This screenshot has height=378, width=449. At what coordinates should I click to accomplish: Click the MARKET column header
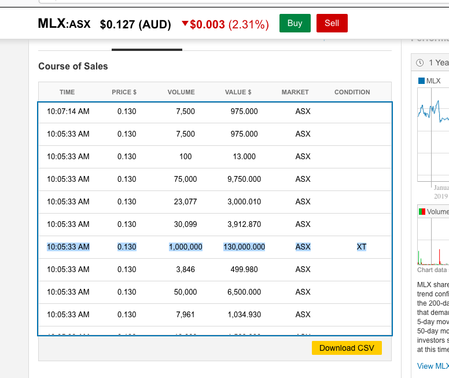coord(295,92)
